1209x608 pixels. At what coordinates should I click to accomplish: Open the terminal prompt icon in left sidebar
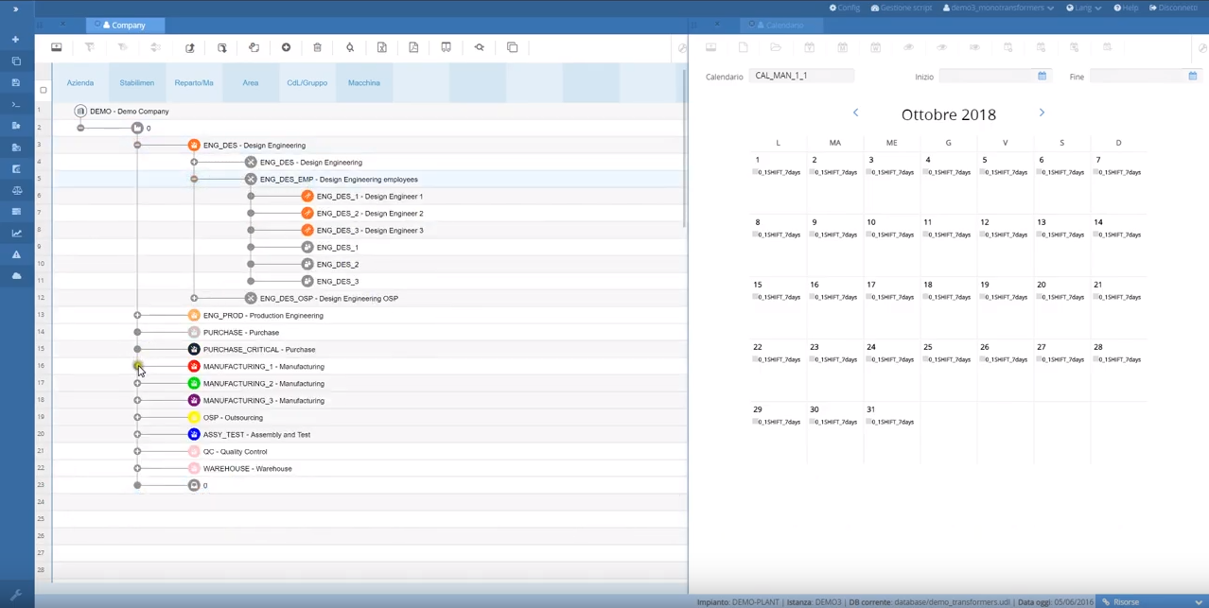click(16, 104)
